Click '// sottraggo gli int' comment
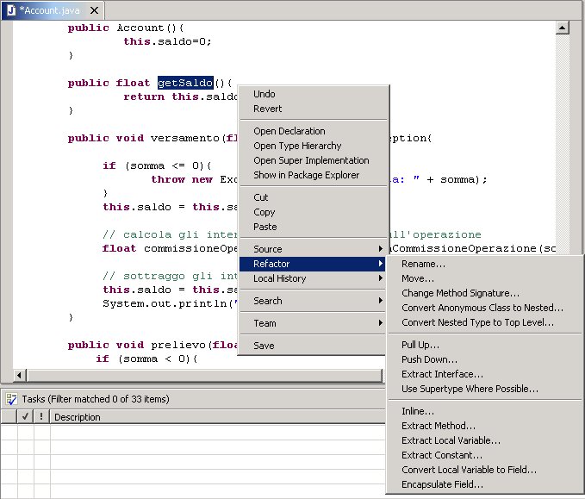The height and width of the screenshot is (499, 585). (x=170, y=276)
